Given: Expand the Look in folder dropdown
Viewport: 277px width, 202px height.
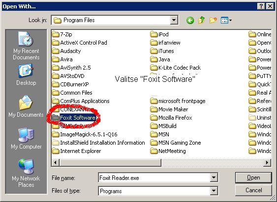Looking at the screenshot, I should click(174, 20).
